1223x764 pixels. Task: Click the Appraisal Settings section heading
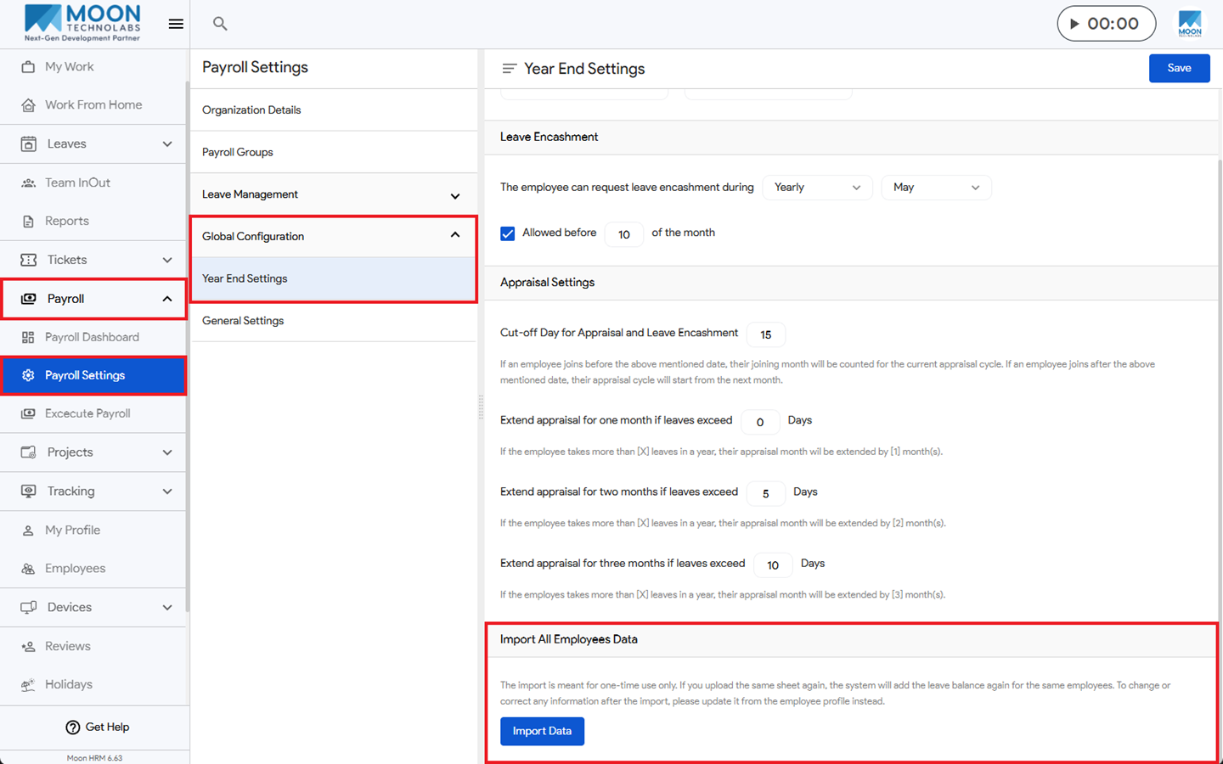point(547,283)
